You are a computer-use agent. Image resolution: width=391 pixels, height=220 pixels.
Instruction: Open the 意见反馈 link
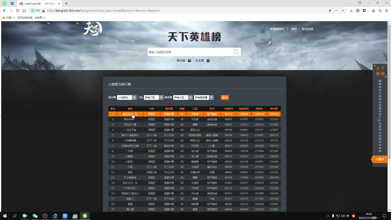pyautogui.click(x=307, y=29)
